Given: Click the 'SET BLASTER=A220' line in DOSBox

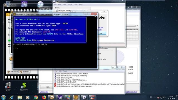Looking at the screenshot, I should click(x=30, y=44).
